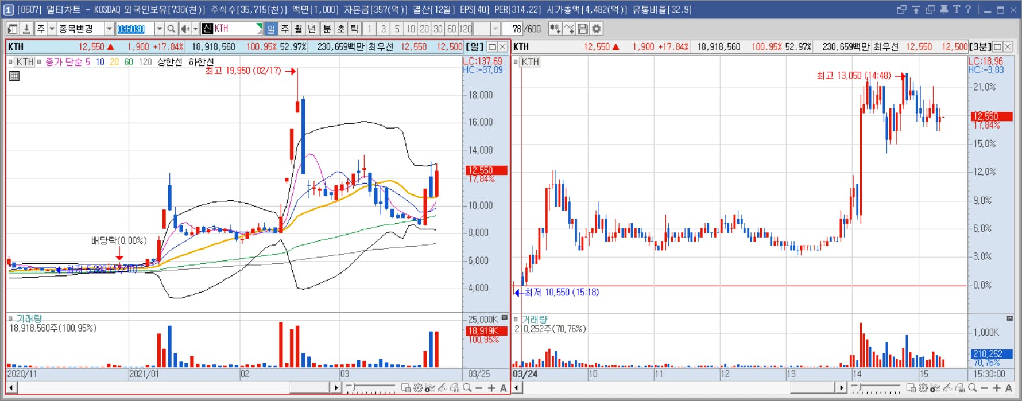Viewport: 1022px width, 401px height.
Task: Select the 5 interval button
Action: [397, 29]
